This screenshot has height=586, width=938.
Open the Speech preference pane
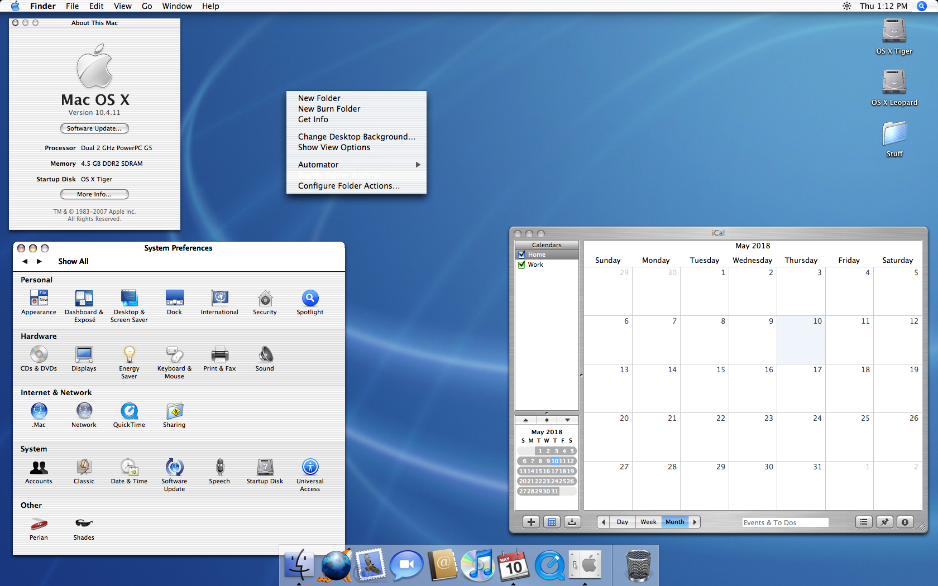[x=219, y=472]
